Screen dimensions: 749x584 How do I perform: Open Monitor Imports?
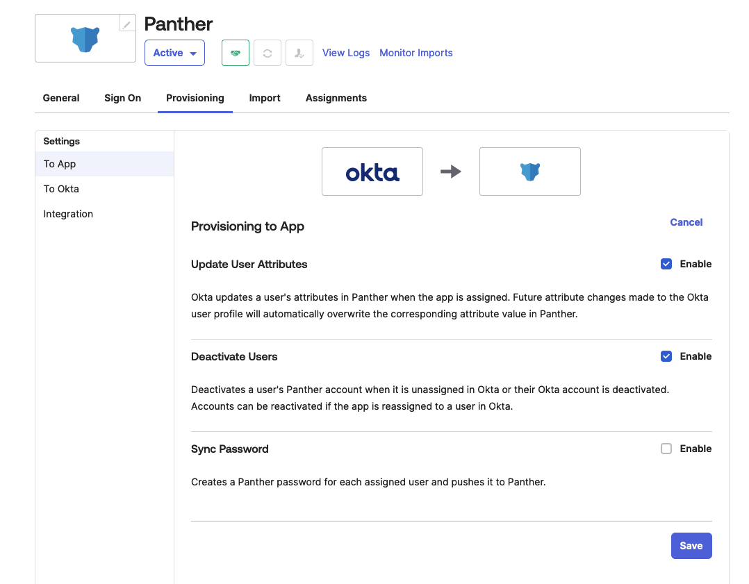[x=415, y=53]
